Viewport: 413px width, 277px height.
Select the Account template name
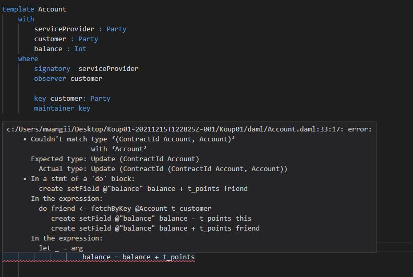point(52,9)
